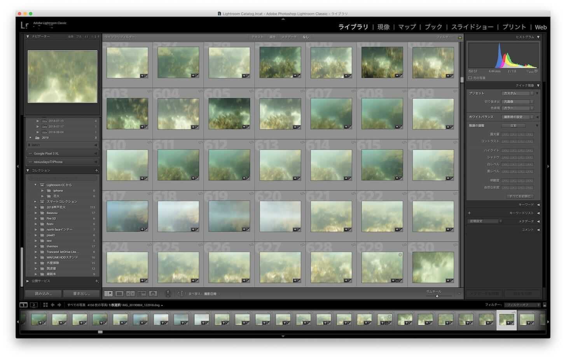Collapse the filmstrip with bottom edge arrow

point(283,336)
